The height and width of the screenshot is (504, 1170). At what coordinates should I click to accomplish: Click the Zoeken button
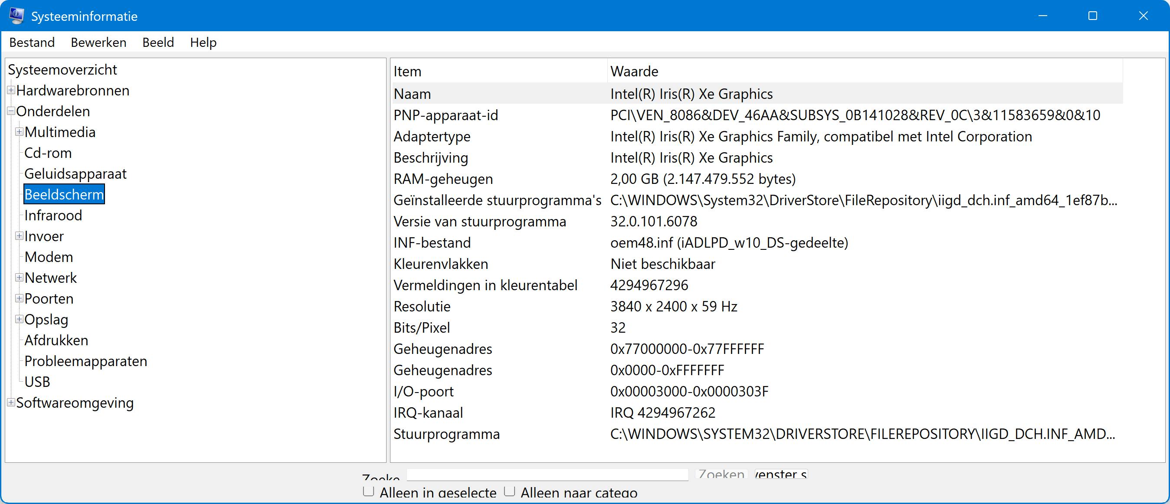[721, 475]
